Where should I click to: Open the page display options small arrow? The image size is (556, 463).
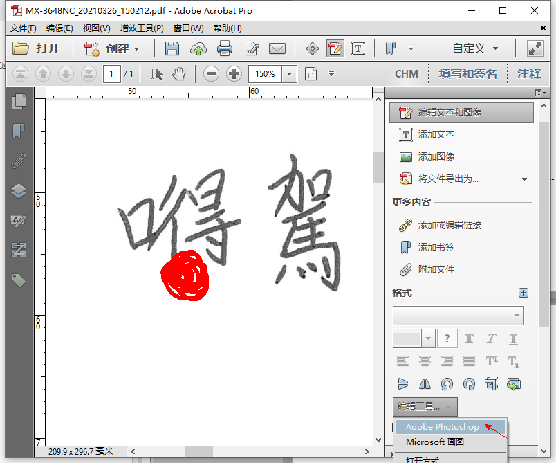click(x=331, y=73)
